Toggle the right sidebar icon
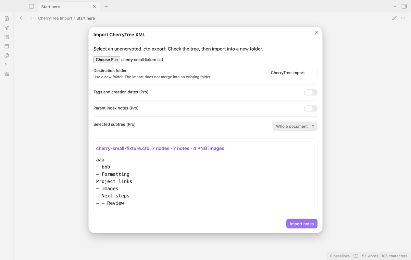Viewport: 411px width, 260px height. [404, 6]
